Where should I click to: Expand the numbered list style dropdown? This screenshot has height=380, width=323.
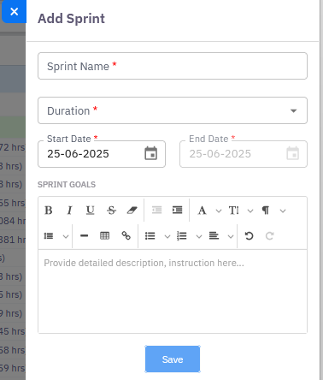tap(199, 236)
